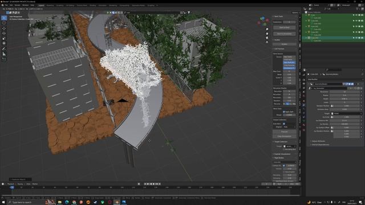
Task: Open the outliner filter funnel icon
Action: [x=358, y=9]
